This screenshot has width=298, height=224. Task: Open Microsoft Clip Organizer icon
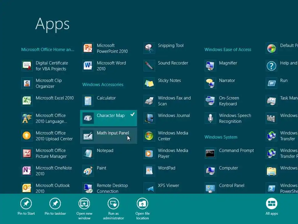[x=27, y=83]
